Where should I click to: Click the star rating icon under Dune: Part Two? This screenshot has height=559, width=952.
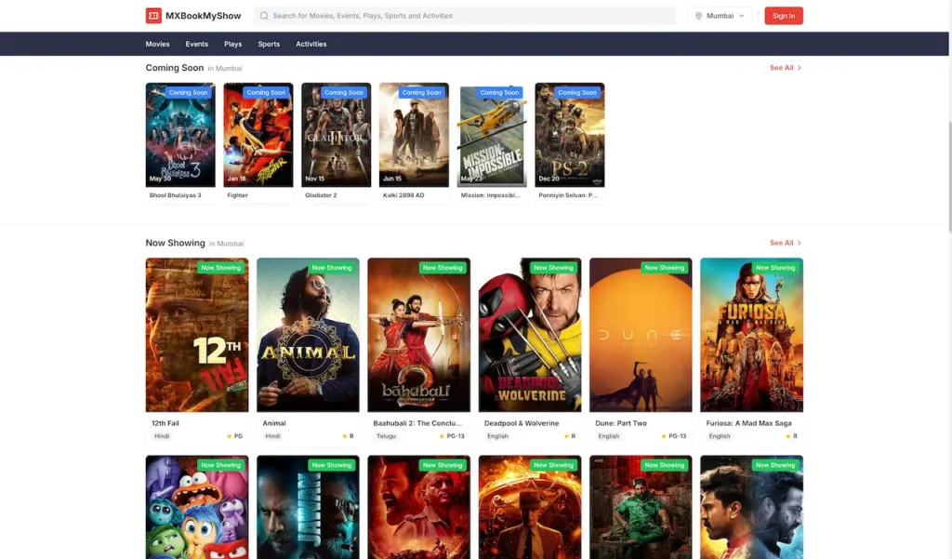pos(664,436)
